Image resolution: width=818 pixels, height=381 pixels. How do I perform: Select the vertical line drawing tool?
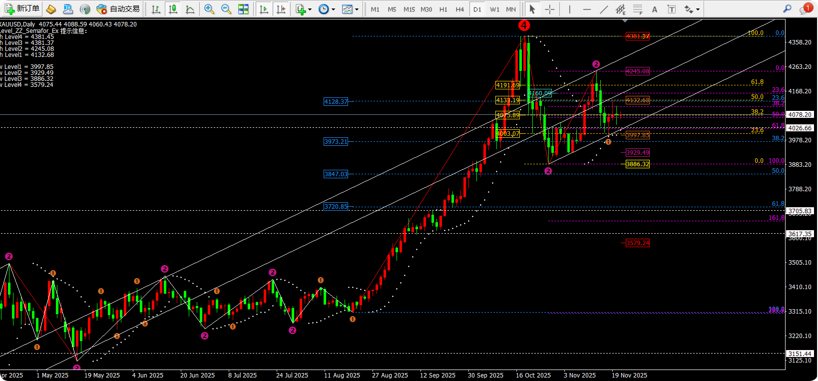(569, 9)
